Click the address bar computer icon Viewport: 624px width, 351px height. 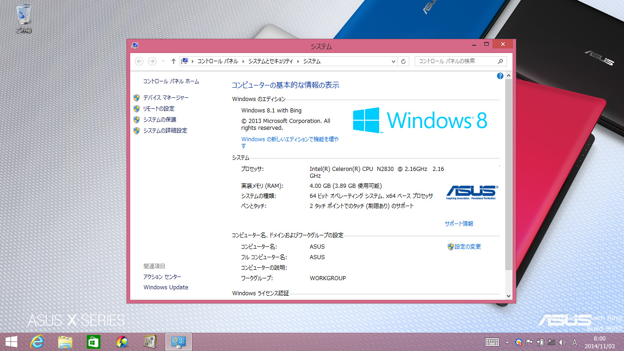tap(185, 61)
